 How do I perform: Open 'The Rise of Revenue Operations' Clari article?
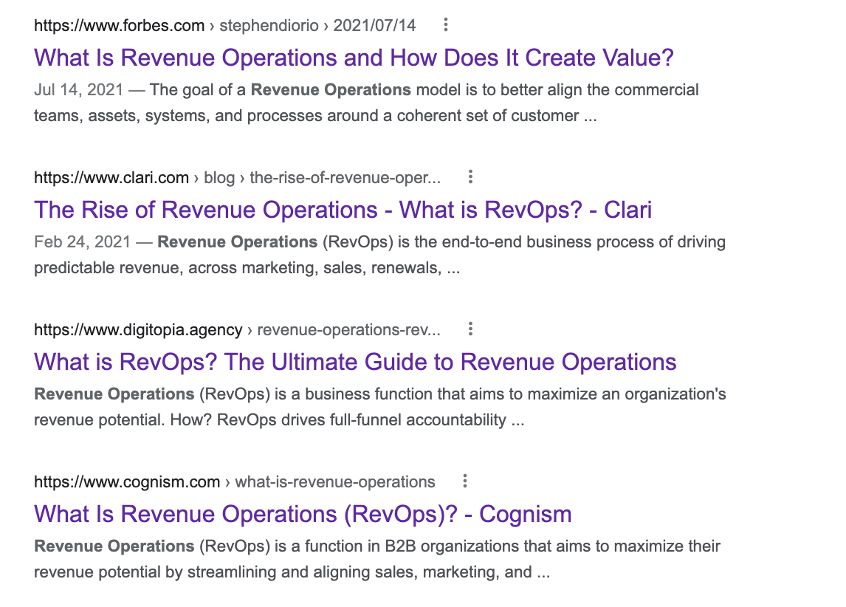tap(343, 210)
